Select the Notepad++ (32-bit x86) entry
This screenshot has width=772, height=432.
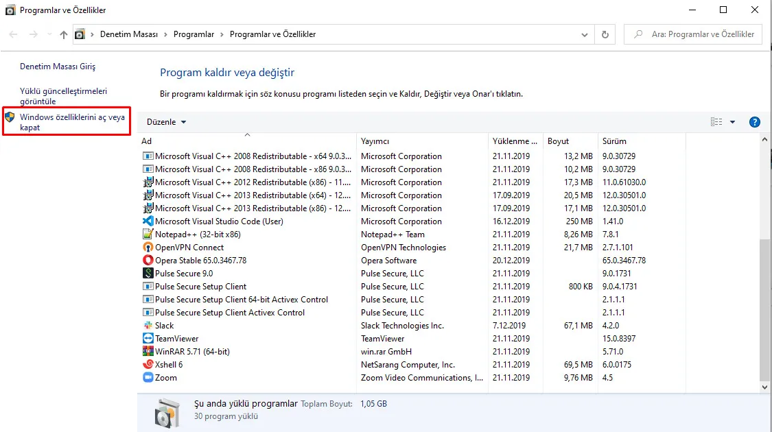coord(198,235)
